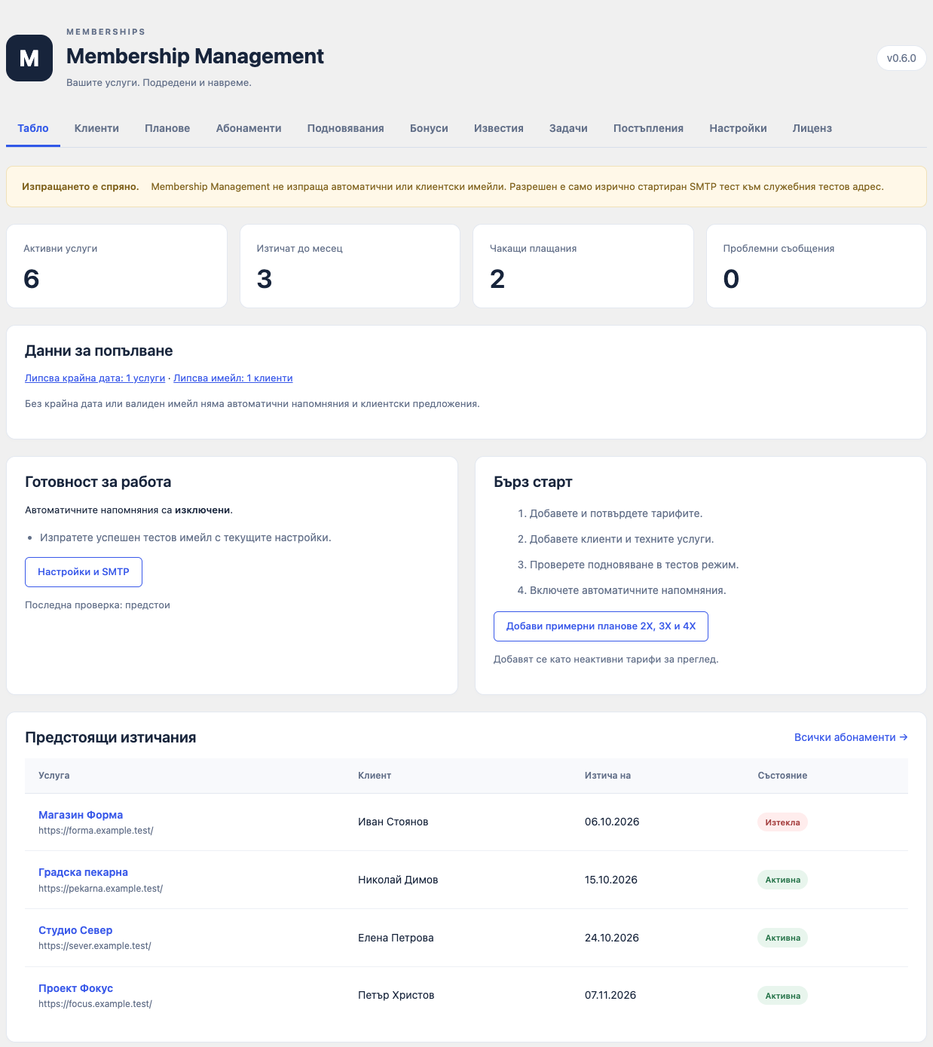The height and width of the screenshot is (1047, 933).
Task: Click the Състояние column header
Action: (x=782, y=776)
